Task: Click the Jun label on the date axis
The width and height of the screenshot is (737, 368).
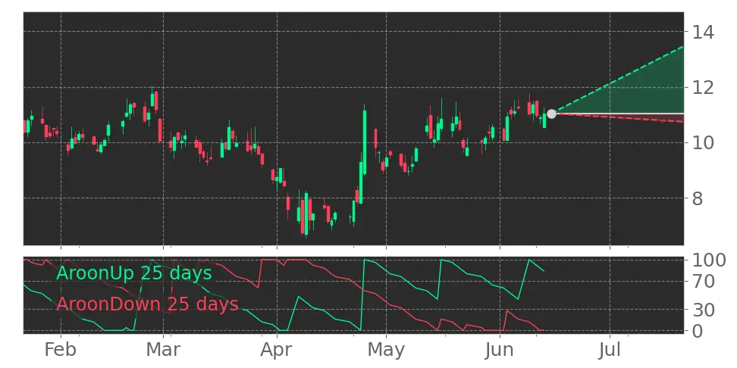Action: tap(500, 350)
